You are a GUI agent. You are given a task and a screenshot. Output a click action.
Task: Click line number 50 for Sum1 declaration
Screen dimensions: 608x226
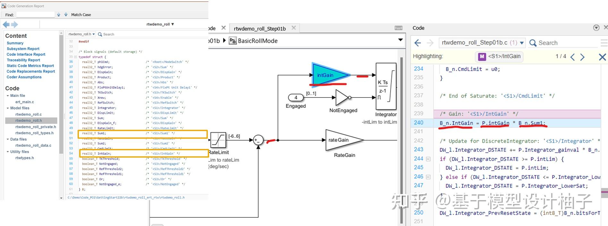[x=71, y=133]
